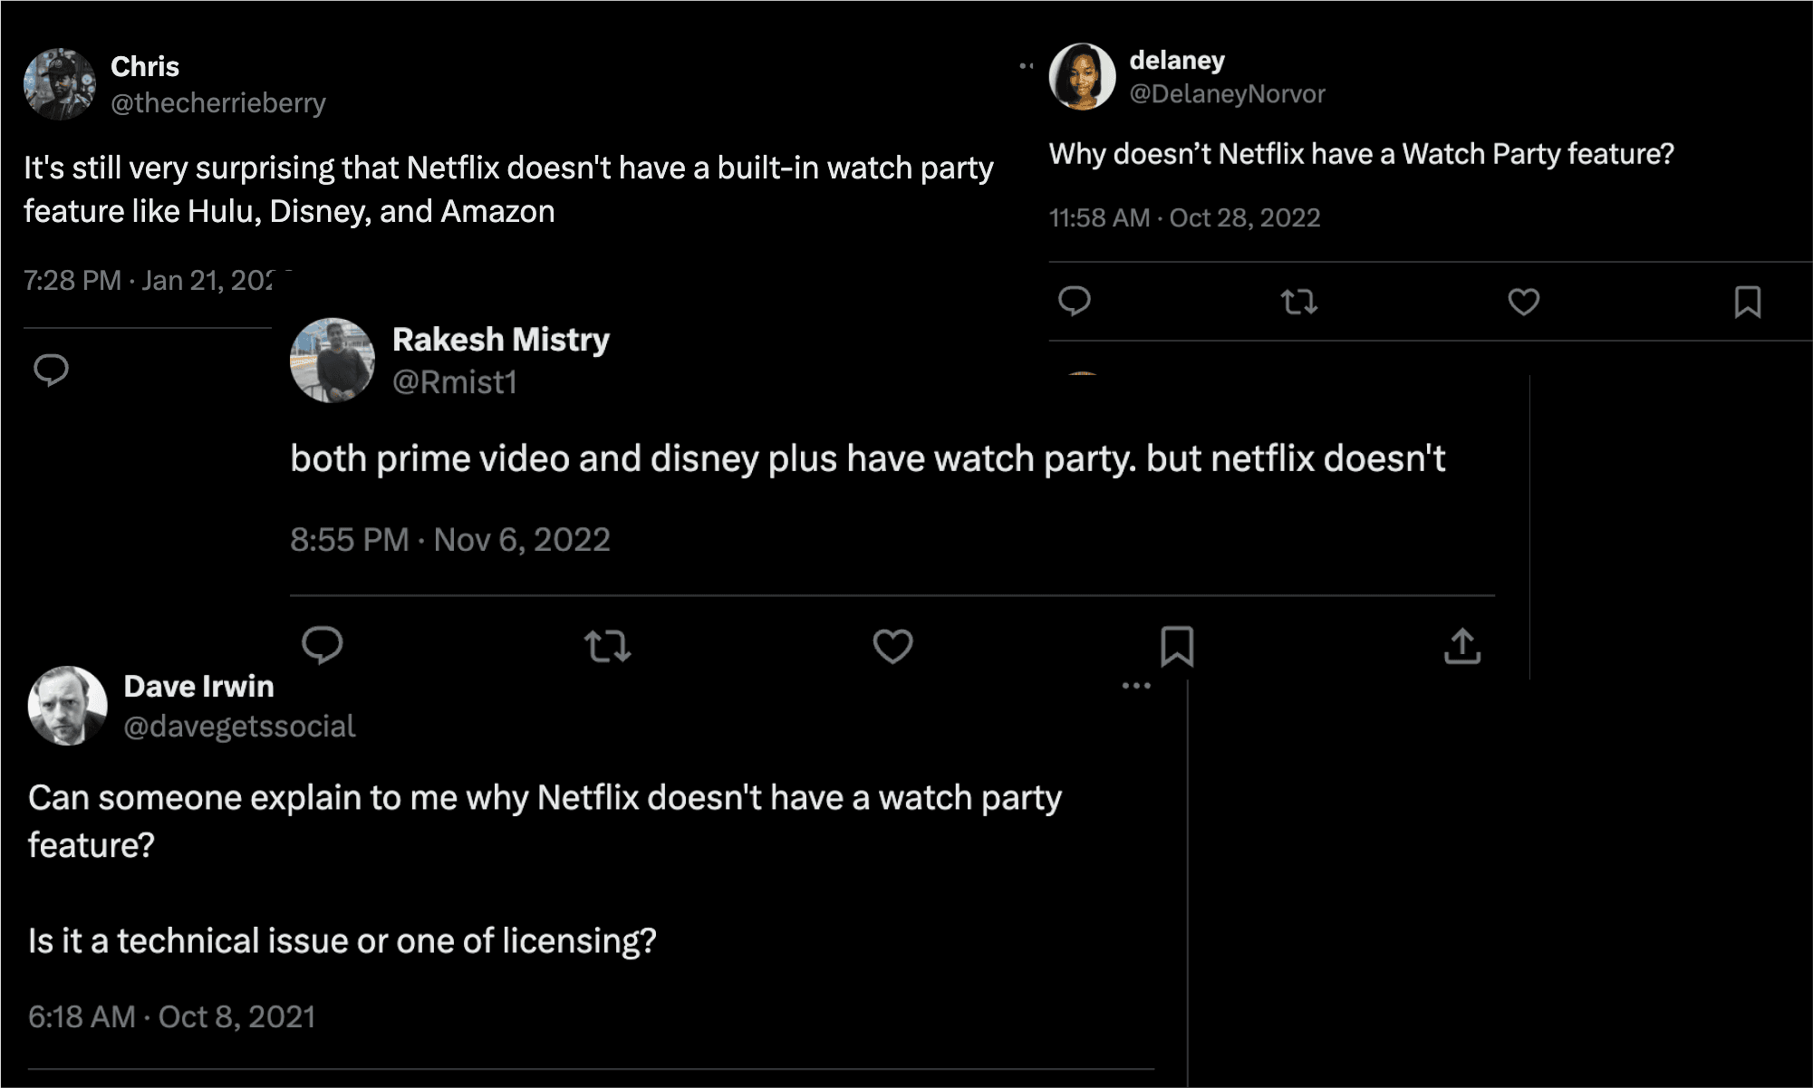Click Dave Irwin's profile photo
Image resolution: width=1813 pixels, height=1088 pixels.
coord(68,706)
